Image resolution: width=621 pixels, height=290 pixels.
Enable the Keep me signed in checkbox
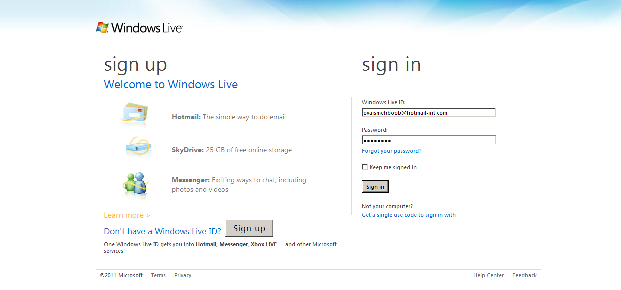click(365, 167)
